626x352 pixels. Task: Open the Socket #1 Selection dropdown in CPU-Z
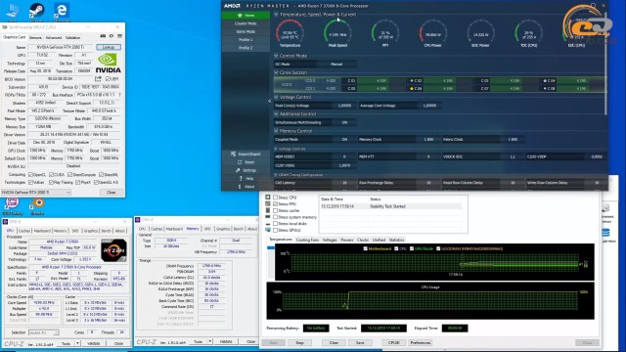pos(43,332)
